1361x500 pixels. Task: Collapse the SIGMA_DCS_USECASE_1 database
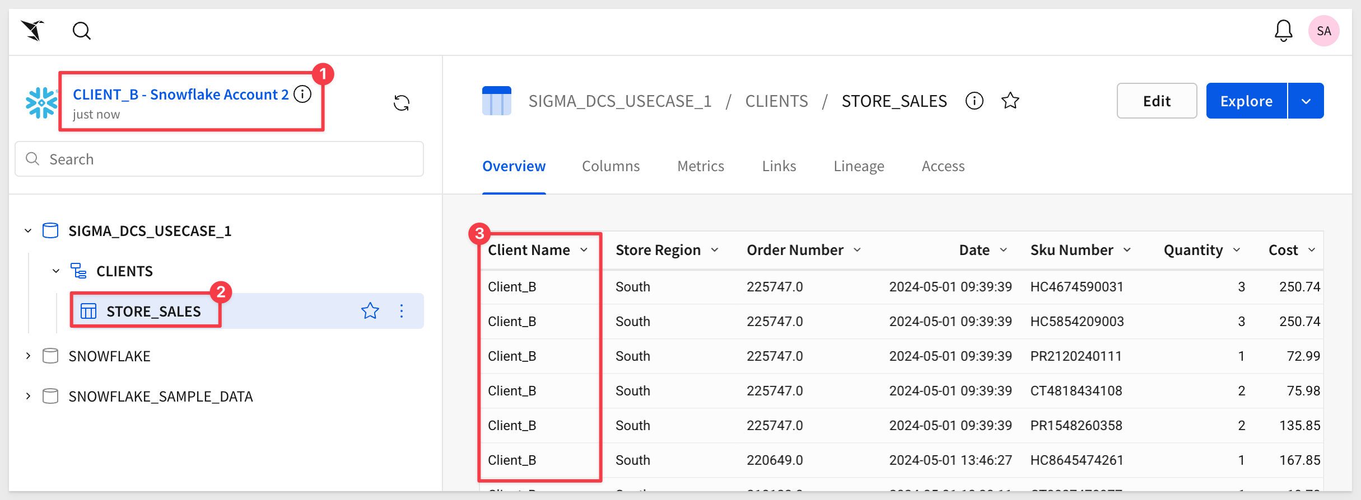(28, 230)
